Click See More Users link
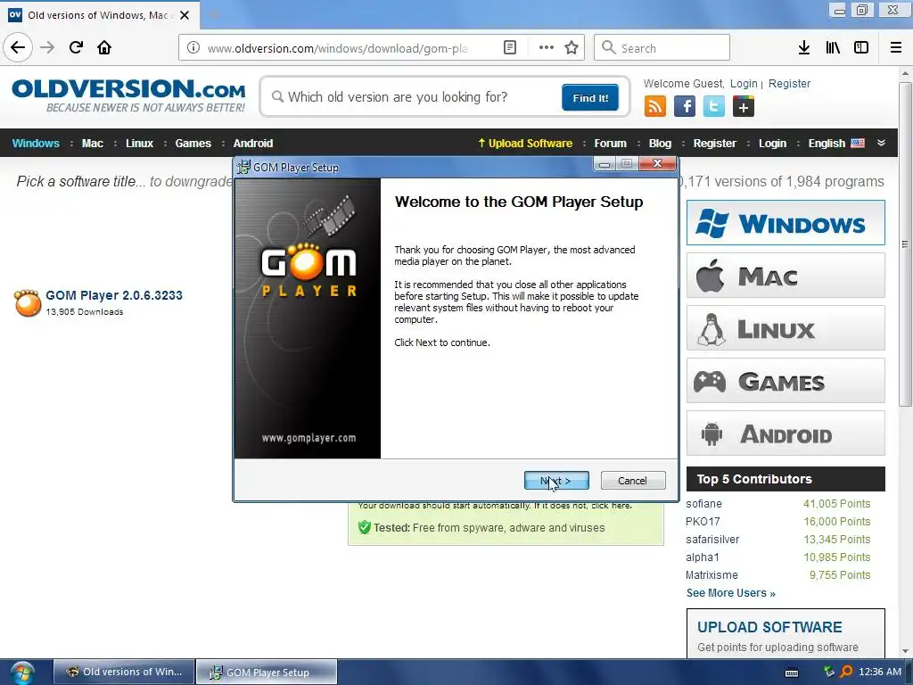Screen dimensions: 913x685 coord(731,593)
